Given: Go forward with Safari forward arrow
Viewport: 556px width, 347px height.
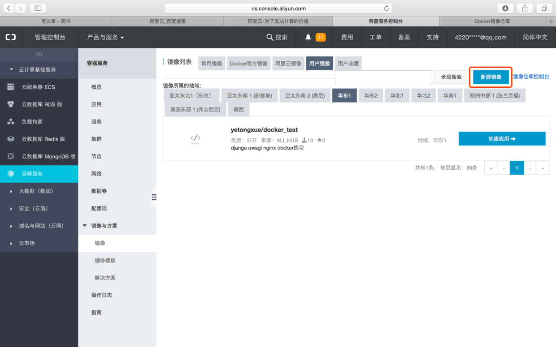Looking at the screenshot, I should pos(21,8).
